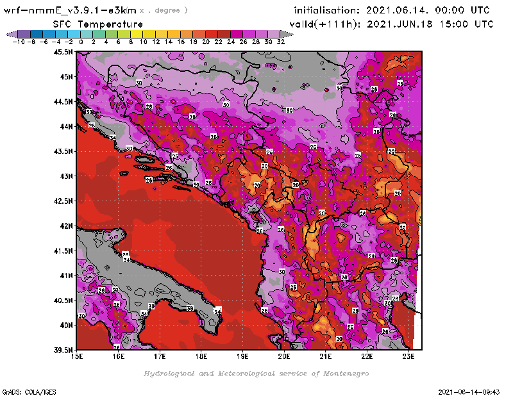Screen dimensions: 513x396
Task: Click the '16E' longitude label
Action: click(x=119, y=357)
